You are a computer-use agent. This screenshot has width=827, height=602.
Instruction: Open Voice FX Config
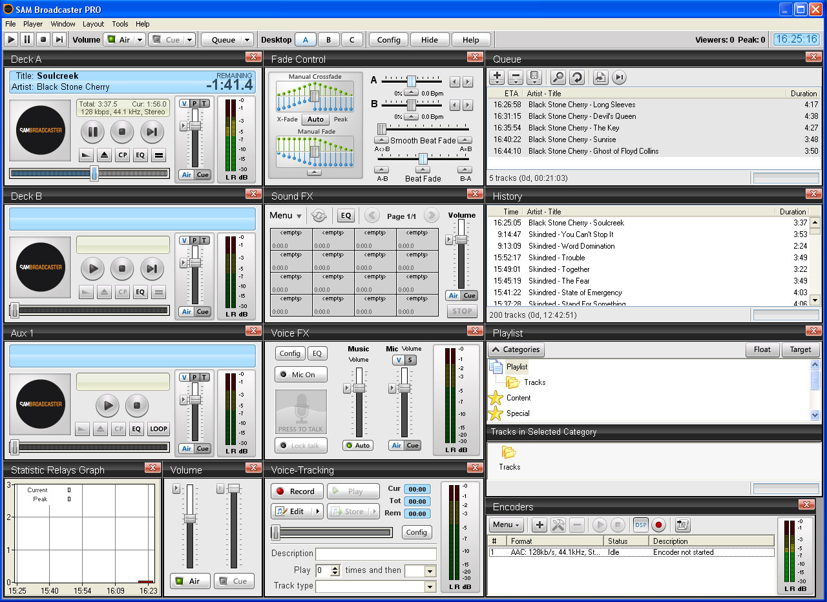click(x=290, y=353)
